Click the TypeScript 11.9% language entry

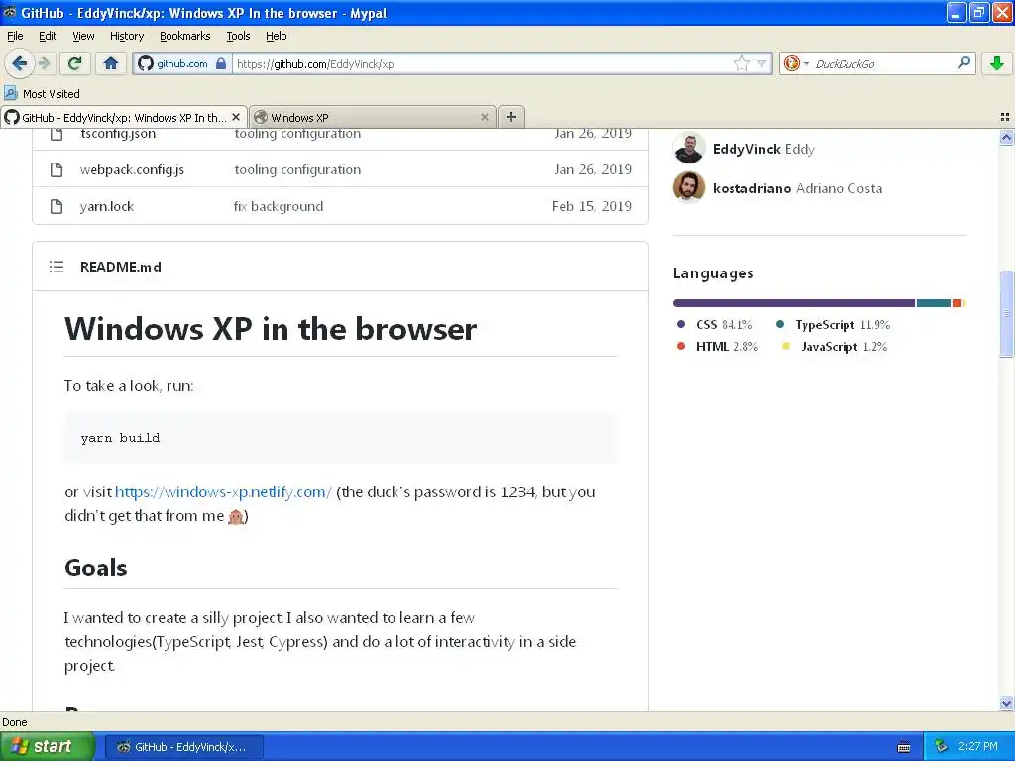pyautogui.click(x=833, y=325)
